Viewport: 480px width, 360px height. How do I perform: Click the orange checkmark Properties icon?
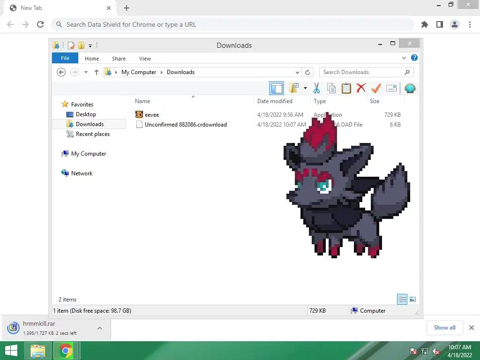(376, 89)
